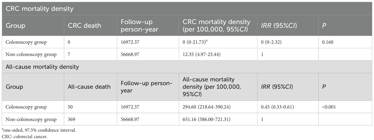Image resolution: width=374 pixels, height=140 pixels.
Task: Select the '651.16 (586.00-721.31)' cell
Action: (x=207, y=119)
